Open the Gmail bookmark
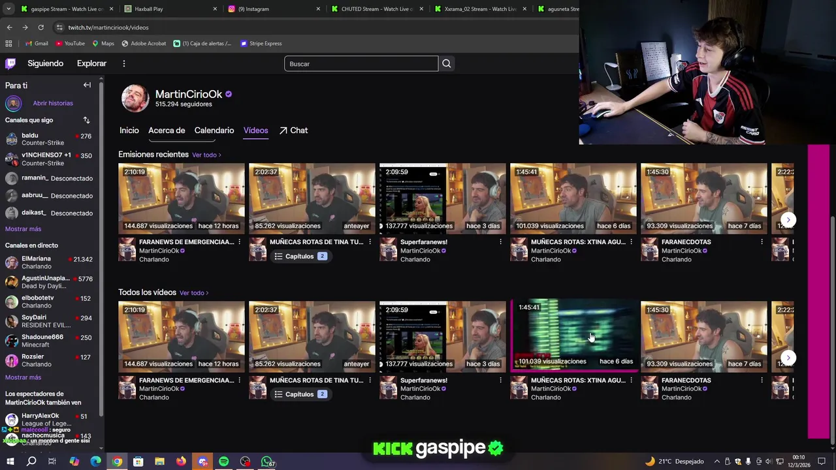This screenshot has height=470, width=836. [x=37, y=43]
